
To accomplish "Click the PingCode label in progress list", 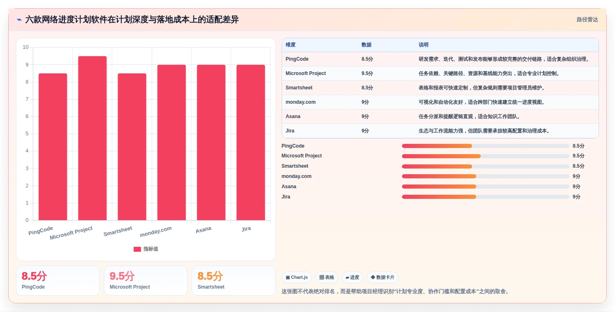I will (x=293, y=146).
